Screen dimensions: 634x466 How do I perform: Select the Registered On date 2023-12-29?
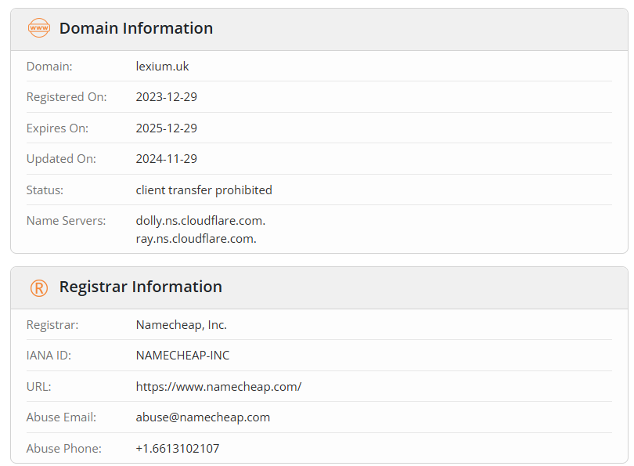coord(167,97)
